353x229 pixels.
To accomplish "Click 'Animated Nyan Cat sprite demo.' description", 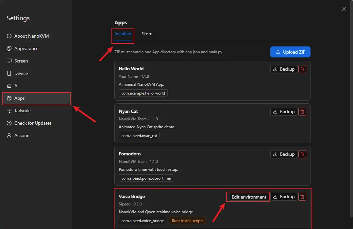I will pyautogui.click(x=147, y=127).
